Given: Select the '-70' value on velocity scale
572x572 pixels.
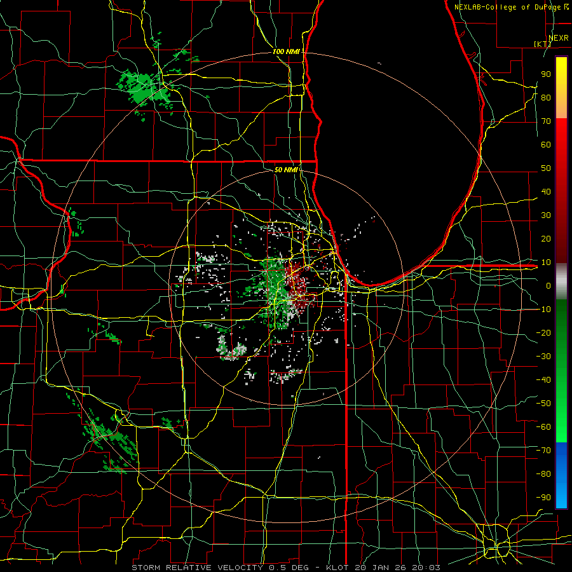Looking at the screenshot, I should click(x=543, y=451).
